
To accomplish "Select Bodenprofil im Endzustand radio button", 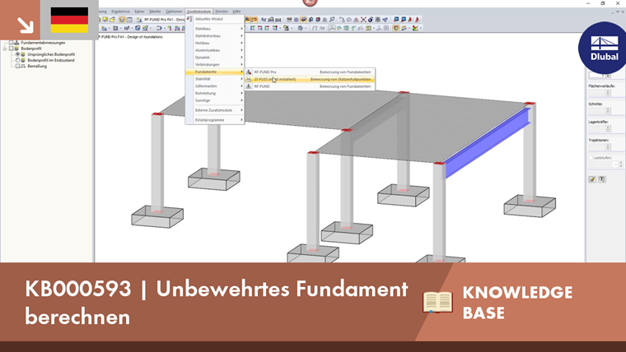I will 17,61.
